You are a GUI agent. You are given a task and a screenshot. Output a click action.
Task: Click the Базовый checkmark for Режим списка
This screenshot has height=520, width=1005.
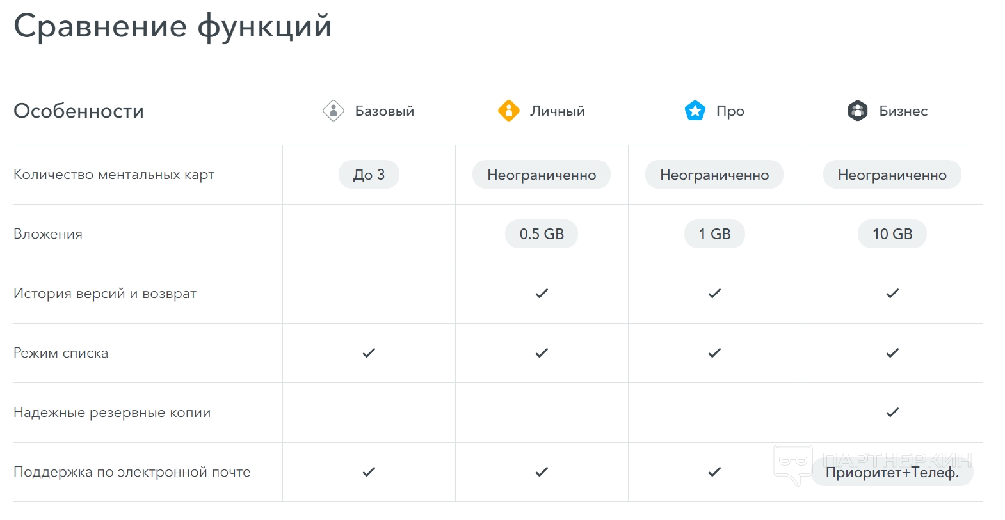tap(369, 353)
